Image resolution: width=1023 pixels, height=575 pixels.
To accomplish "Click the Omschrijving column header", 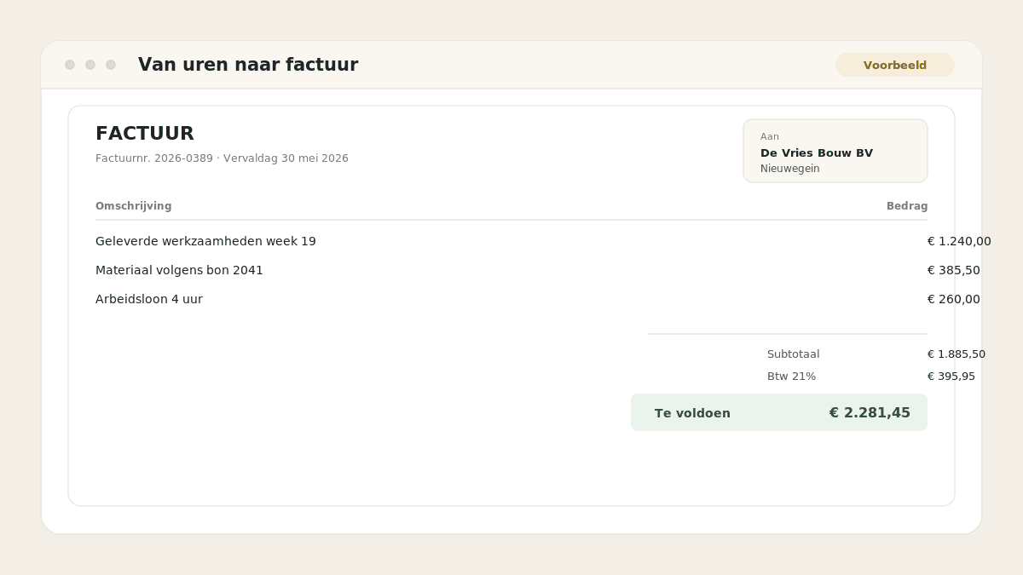I will 134,206.
